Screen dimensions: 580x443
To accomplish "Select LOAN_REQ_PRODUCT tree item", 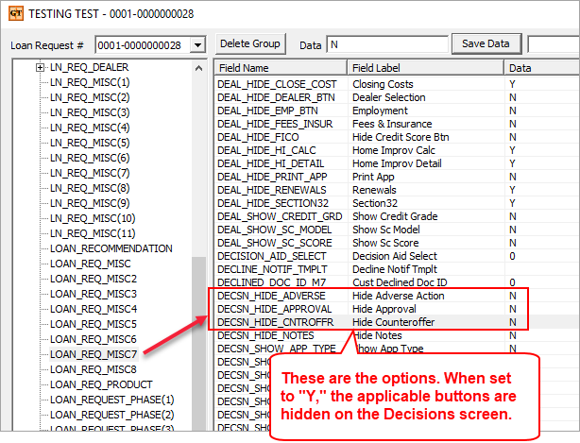I will pos(101,384).
